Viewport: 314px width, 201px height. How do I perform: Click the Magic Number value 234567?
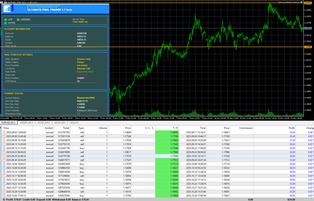tap(80, 78)
